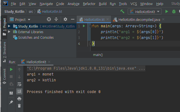Open the Code menu
The width and height of the screenshot is (180, 112).
(60, 4)
